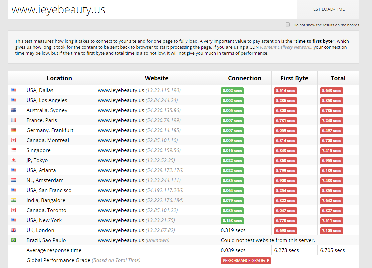Click the India flag icon for Bangalore
The width and height of the screenshot is (372, 268).
click(x=13, y=200)
